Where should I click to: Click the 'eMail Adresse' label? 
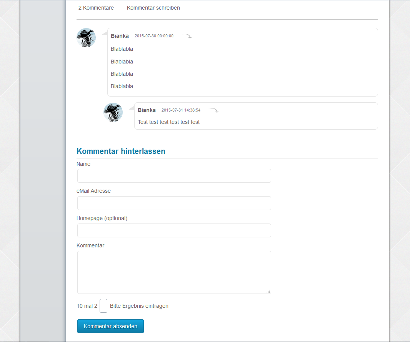(93, 191)
